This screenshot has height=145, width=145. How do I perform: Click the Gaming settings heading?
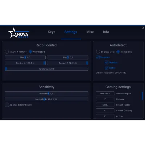point(118,87)
